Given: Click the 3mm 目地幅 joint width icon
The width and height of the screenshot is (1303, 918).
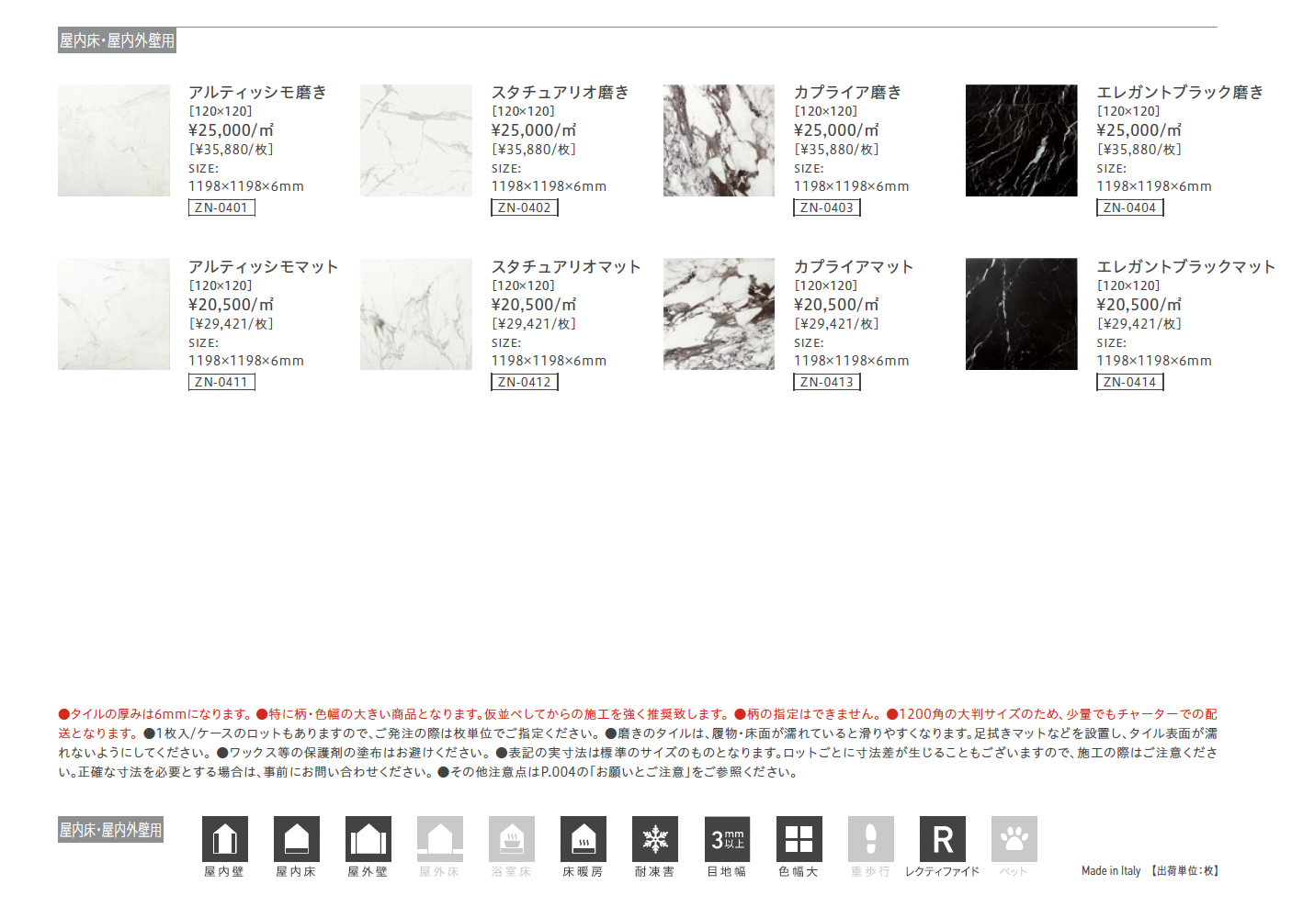Looking at the screenshot, I should click(x=727, y=839).
